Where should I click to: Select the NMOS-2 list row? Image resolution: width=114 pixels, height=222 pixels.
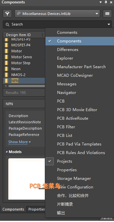[24, 75]
